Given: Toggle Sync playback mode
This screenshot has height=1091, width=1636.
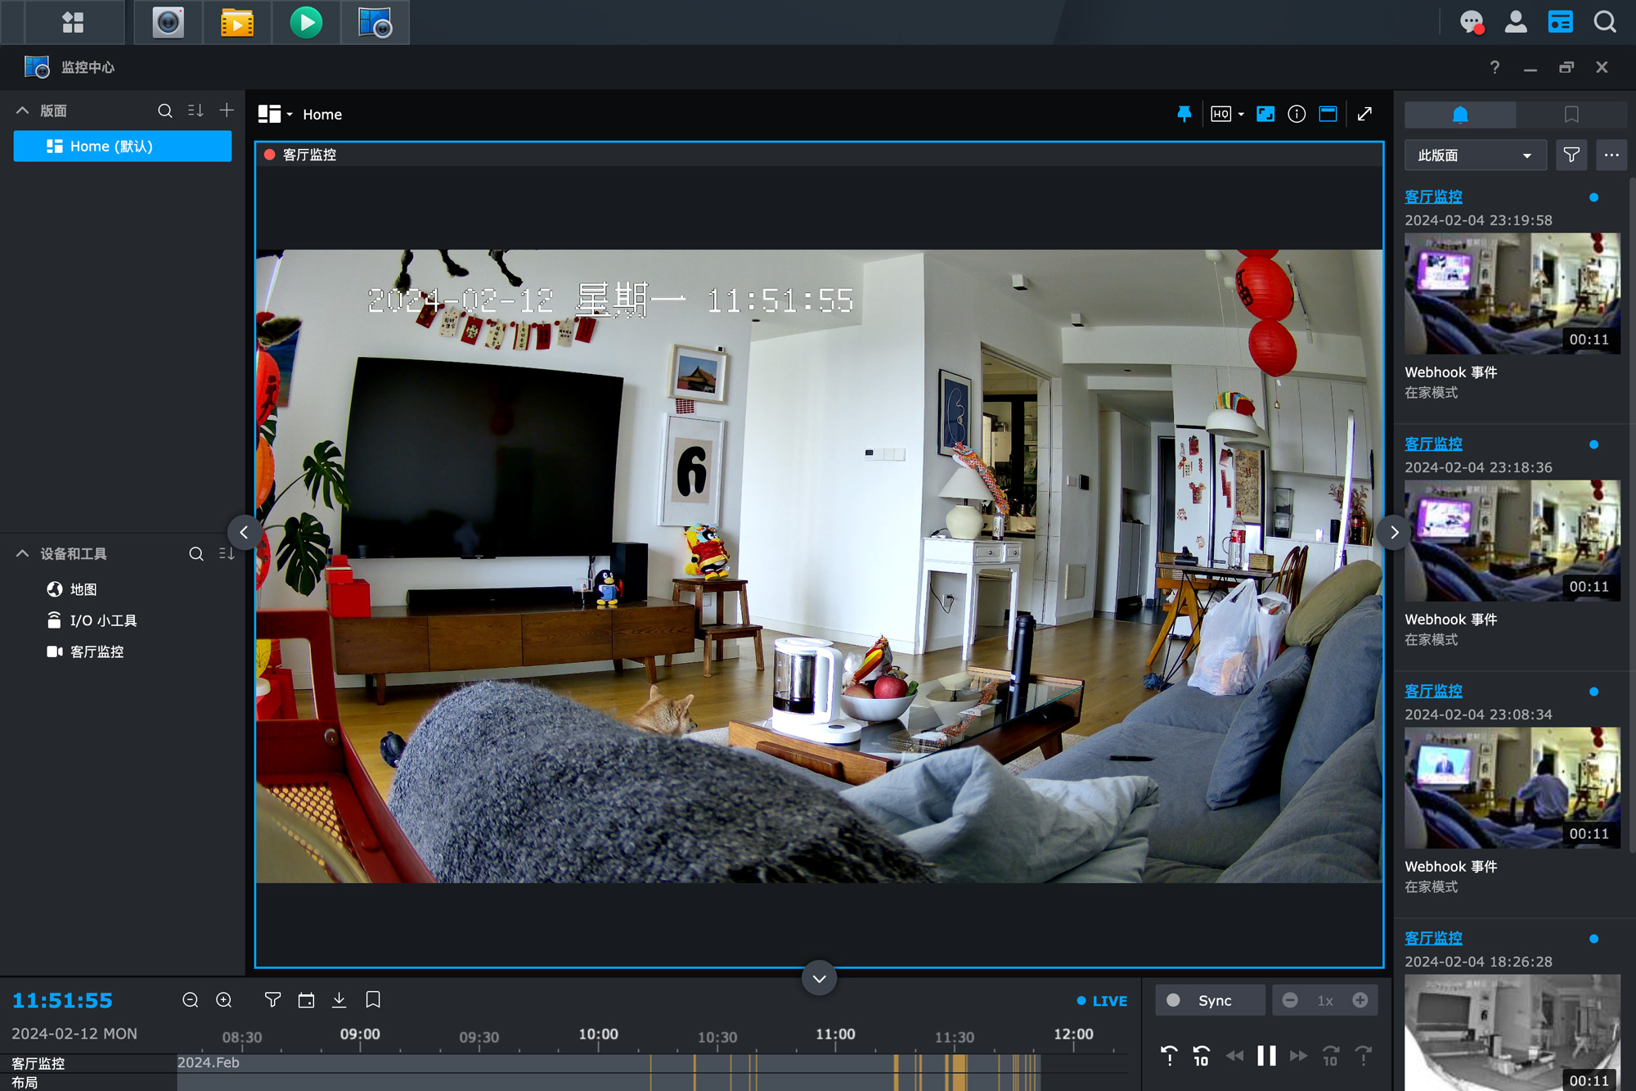Looking at the screenshot, I should tap(1209, 1000).
